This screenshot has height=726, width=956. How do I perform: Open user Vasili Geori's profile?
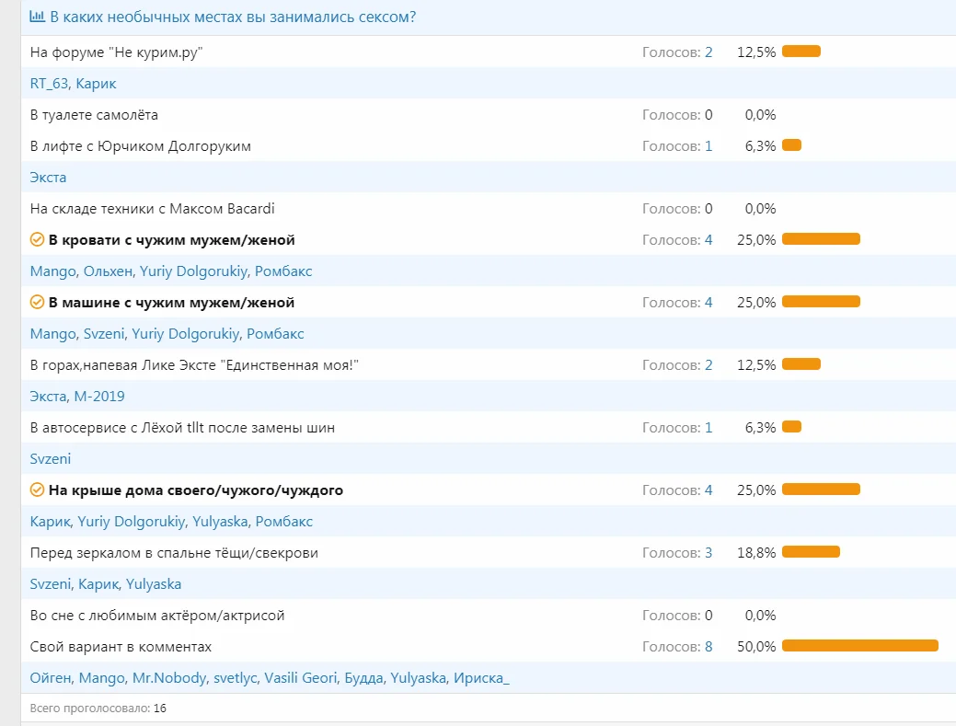pos(301,678)
